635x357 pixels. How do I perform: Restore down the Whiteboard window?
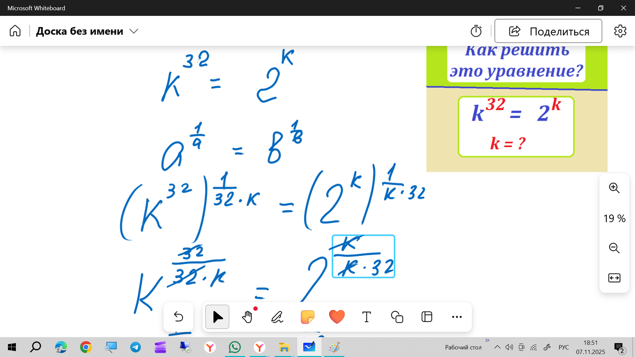point(600,8)
